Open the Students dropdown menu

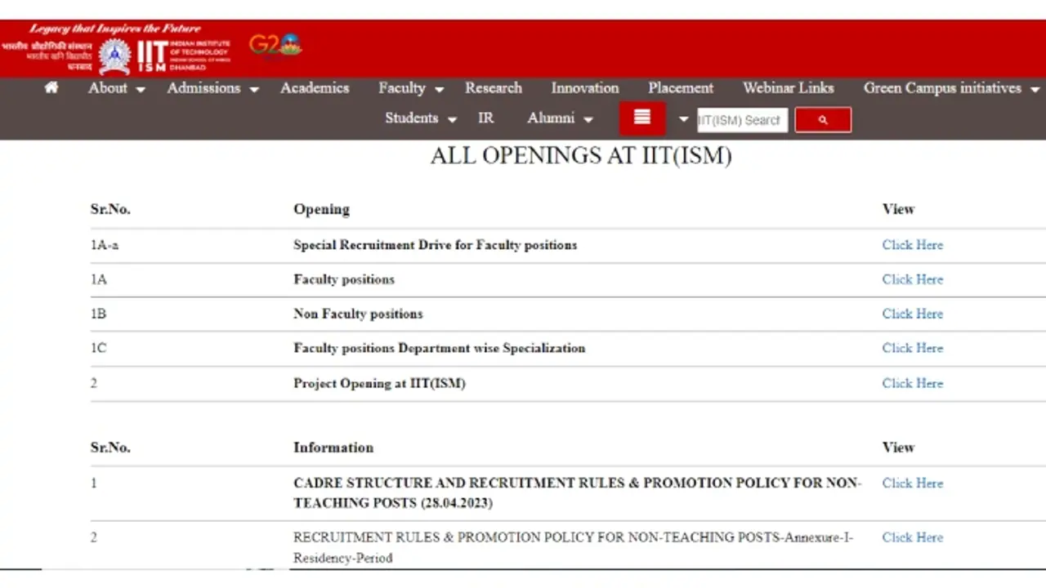coord(420,118)
